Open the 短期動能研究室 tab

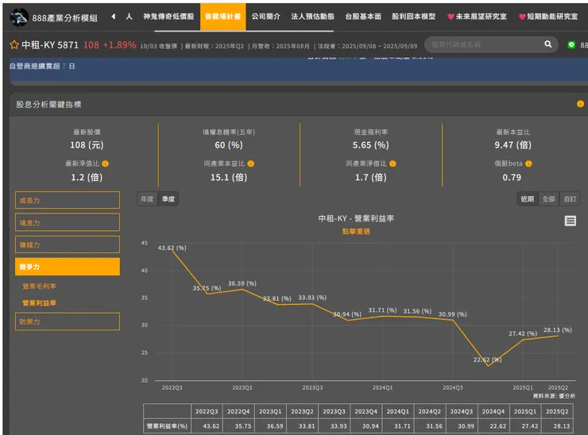pos(548,17)
